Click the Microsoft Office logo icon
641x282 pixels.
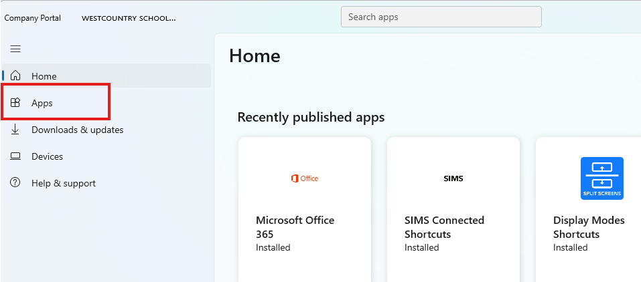click(x=305, y=178)
